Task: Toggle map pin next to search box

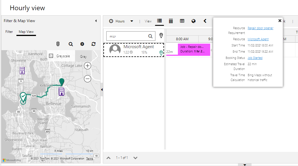Action: tap(161, 35)
